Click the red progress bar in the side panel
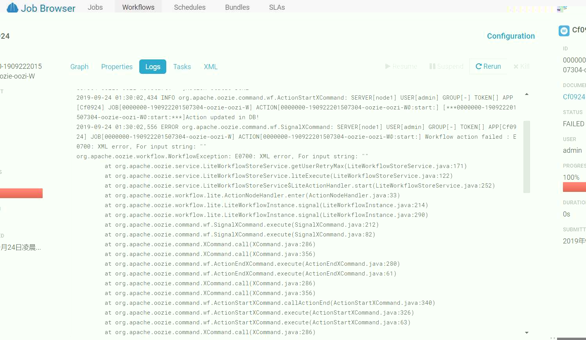 pyautogui.click(x=574, y=187)
